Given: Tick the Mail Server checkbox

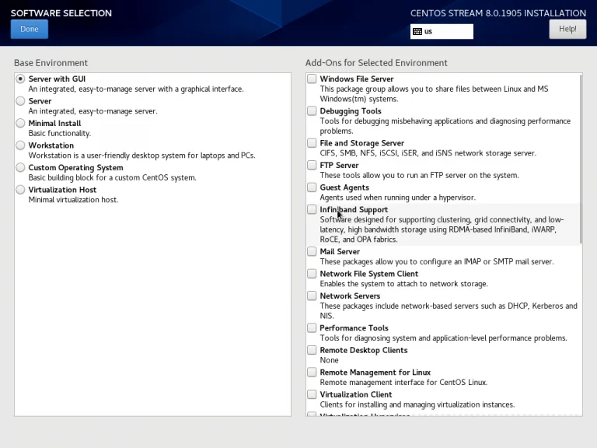Looking at the screenshot, I should point(312,252).
